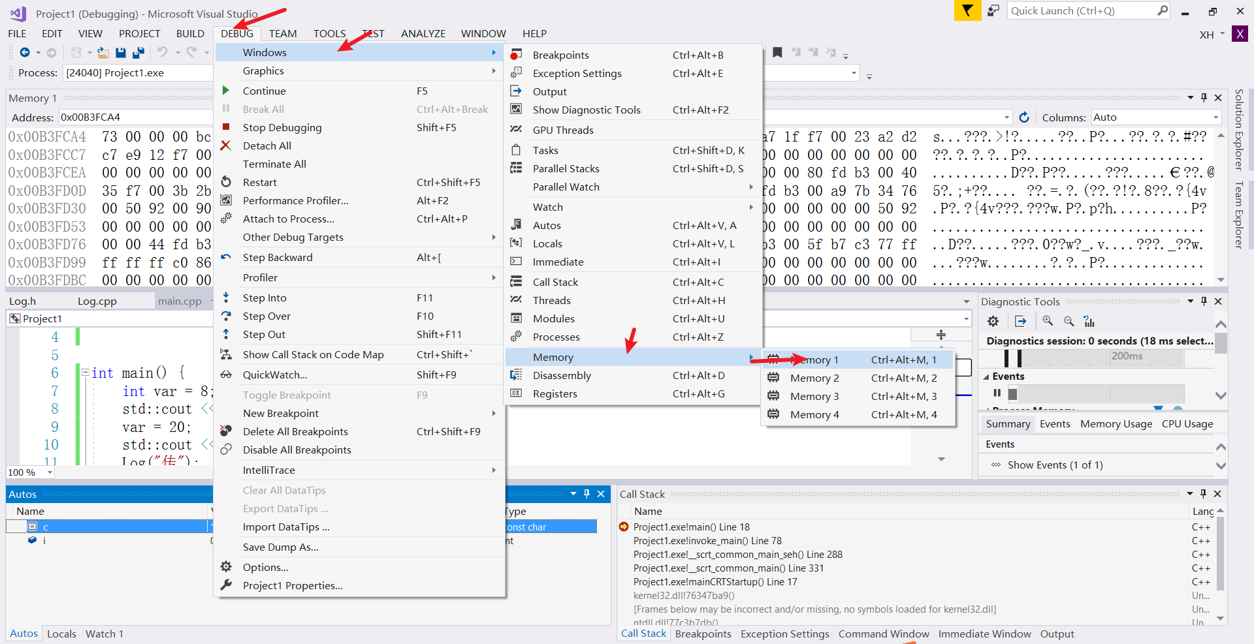The height and width of the screenshot is (644, 1254).
Task: Switch to the CPU Usage tab
Action: pos(1187,423)
